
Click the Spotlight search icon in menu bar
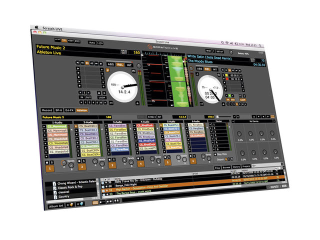click(260, 45)
